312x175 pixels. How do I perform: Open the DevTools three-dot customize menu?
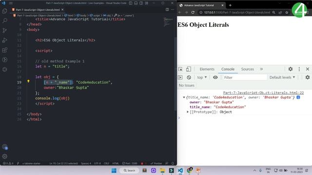299,69
